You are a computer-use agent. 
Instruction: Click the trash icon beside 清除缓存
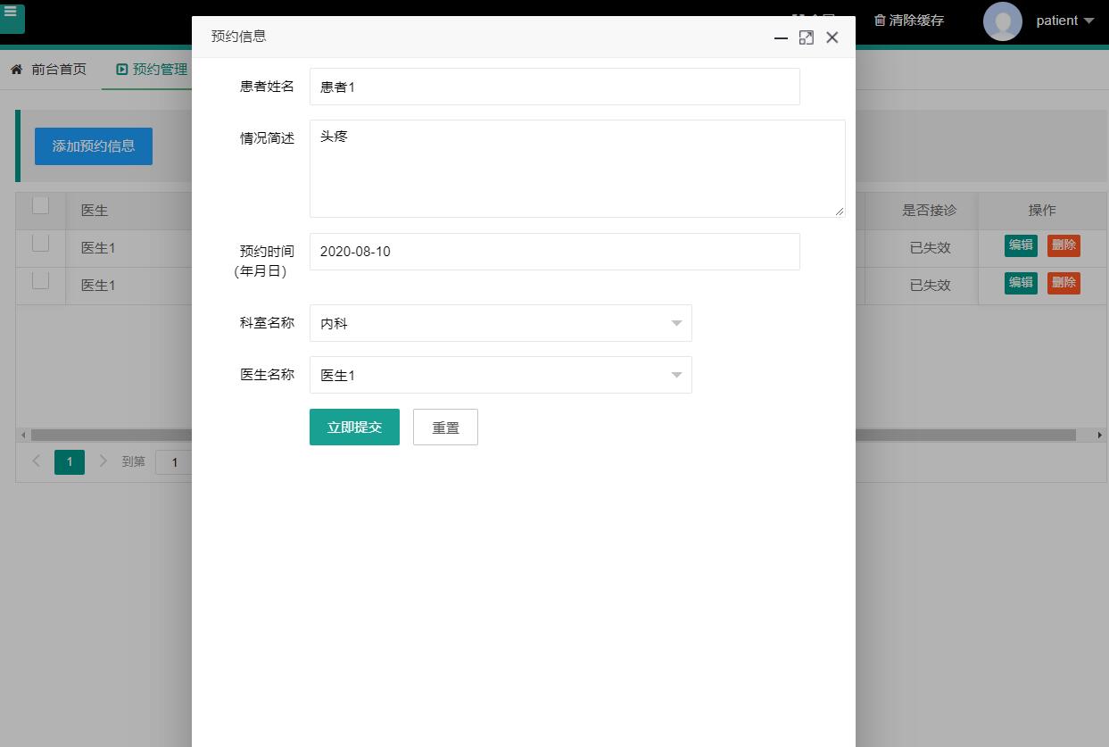pos(881,20)
